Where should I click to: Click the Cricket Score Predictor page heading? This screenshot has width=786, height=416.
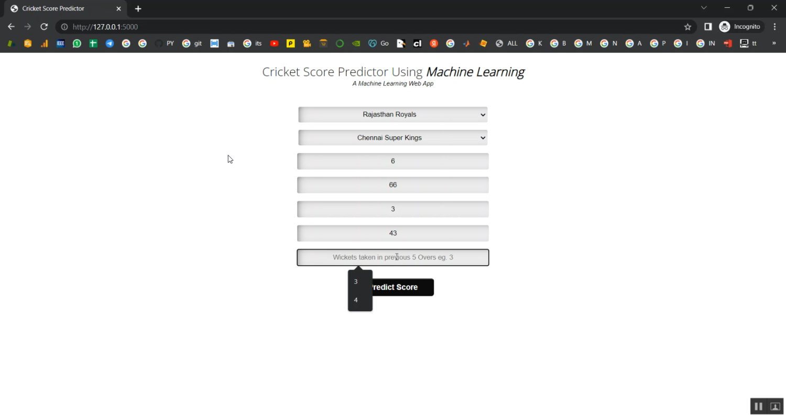[x=393, y=72]
